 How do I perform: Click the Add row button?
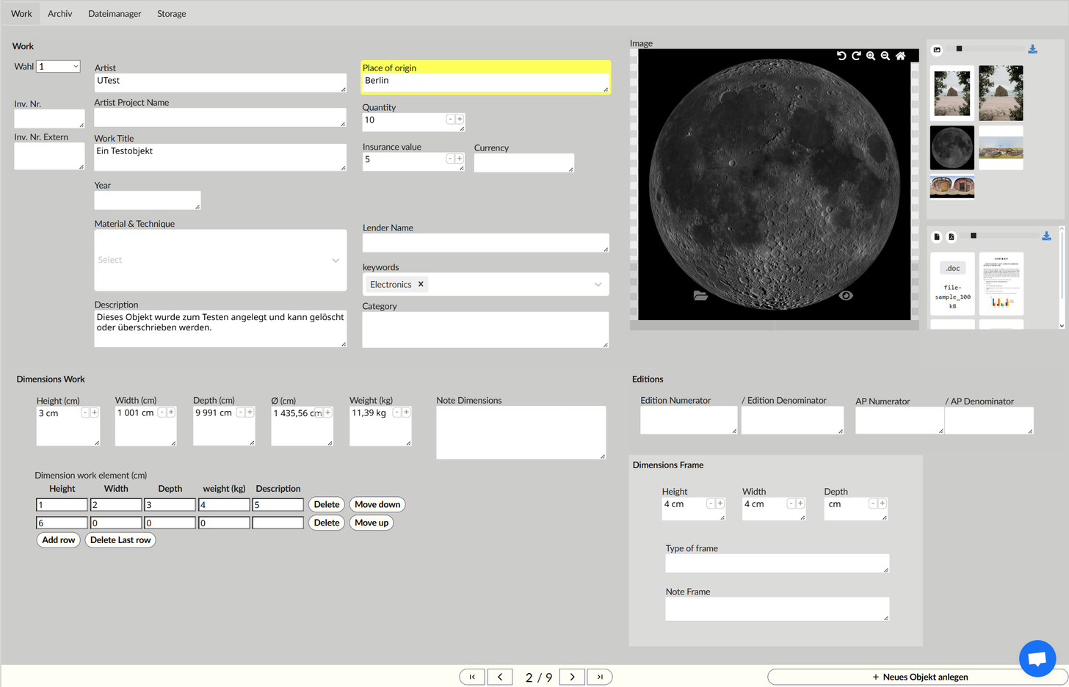point(59,540)
